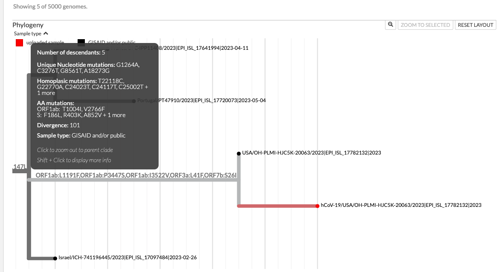
Task: Click the EPI_ISL_17782132 USA sample label
Action: coord(311,152)
